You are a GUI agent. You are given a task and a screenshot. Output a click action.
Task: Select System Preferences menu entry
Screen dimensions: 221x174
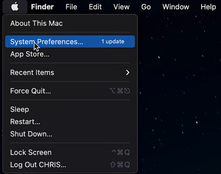pyautogui.click(x=70, y=41)
